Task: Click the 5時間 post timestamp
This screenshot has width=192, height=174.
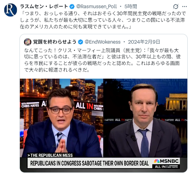Action: [x=130, y=7]
